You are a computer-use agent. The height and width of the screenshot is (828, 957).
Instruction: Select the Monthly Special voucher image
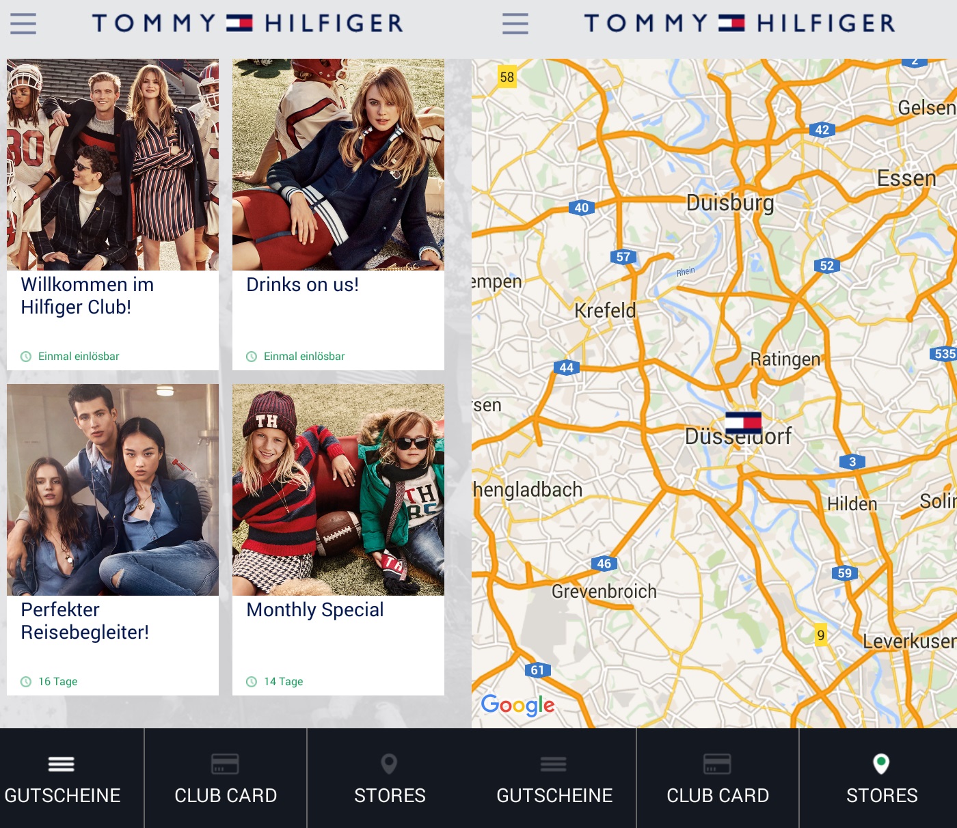coord(338,490)
